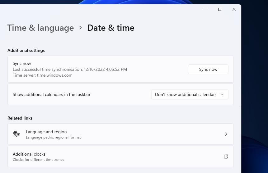Click the vertical scrollbar of the settings page
The image size is (268, 173).
tap(240, 139)
